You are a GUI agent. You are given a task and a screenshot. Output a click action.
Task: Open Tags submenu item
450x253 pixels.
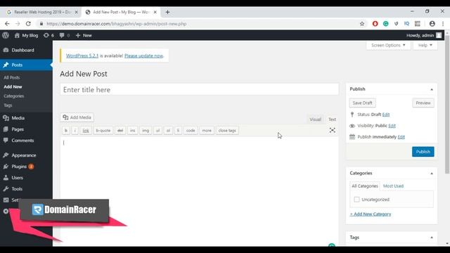8,105
